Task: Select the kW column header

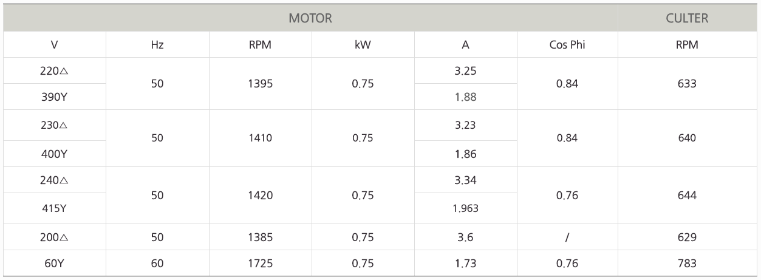Action: tap(363, 45)
